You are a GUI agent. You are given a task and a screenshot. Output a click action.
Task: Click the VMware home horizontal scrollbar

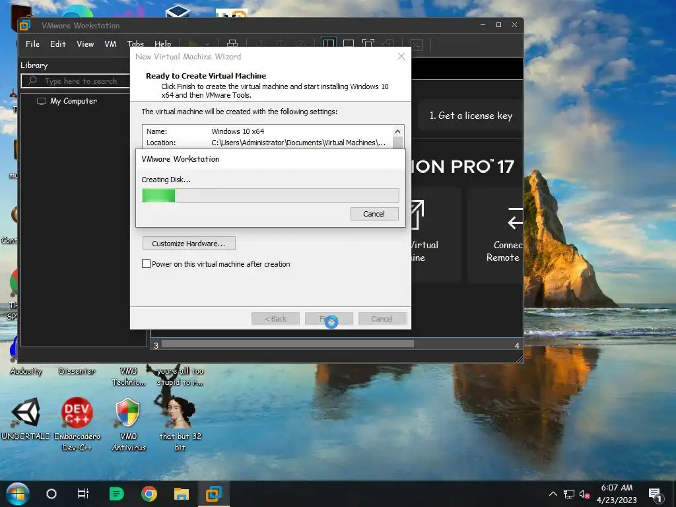click(288, 344)
